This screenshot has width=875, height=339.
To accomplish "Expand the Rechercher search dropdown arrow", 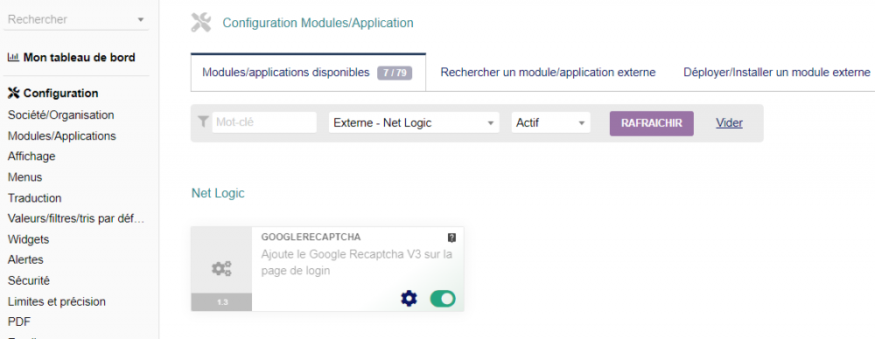I will (140, 20).
